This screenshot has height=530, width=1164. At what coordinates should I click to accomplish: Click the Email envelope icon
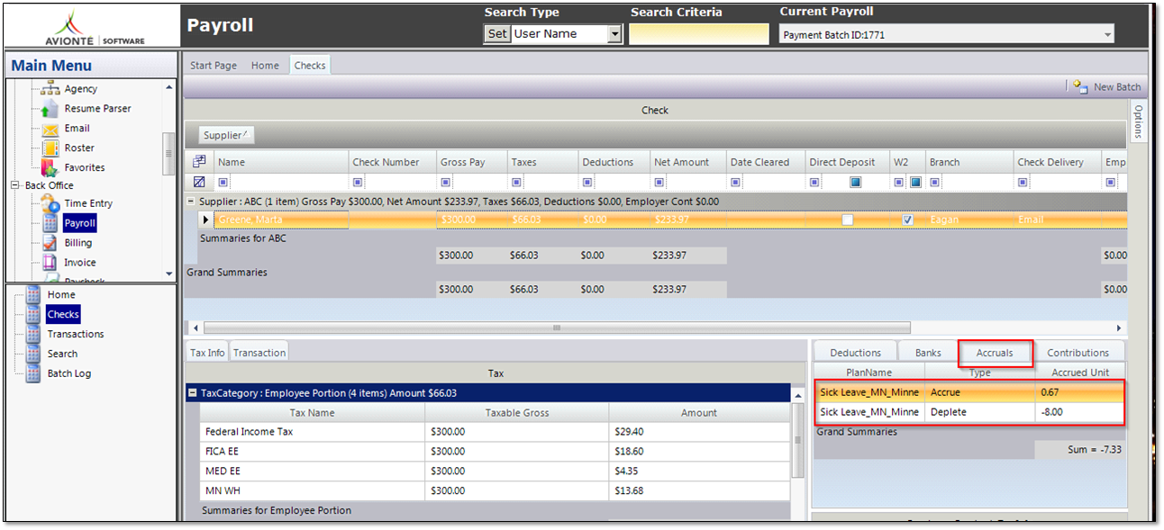tap(50, 129)
